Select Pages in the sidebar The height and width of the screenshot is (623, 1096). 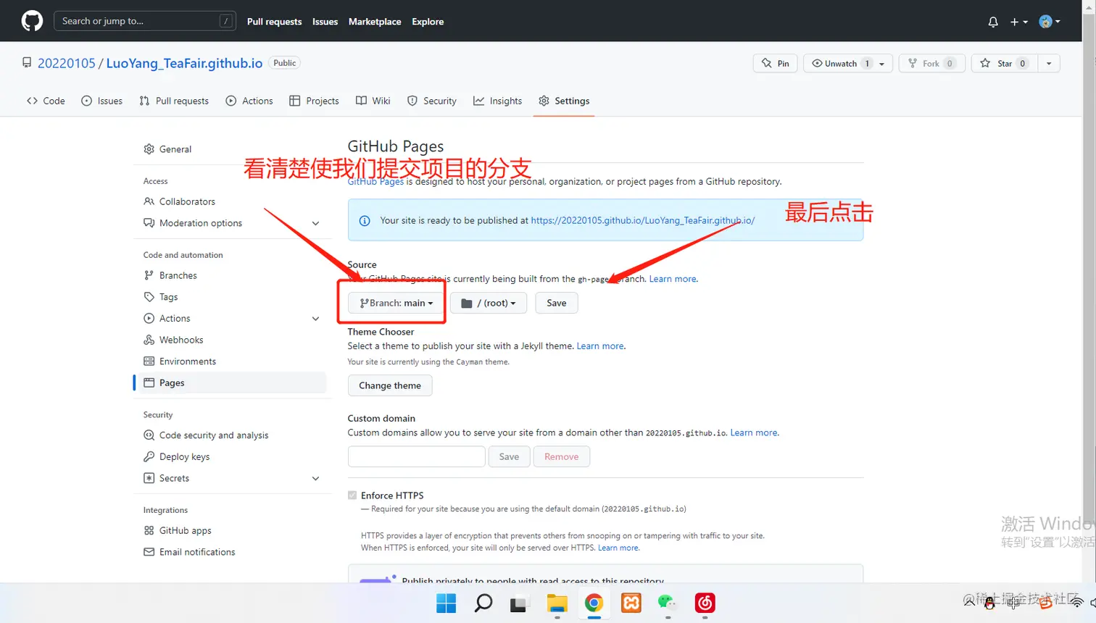click(x=231, y=382)
